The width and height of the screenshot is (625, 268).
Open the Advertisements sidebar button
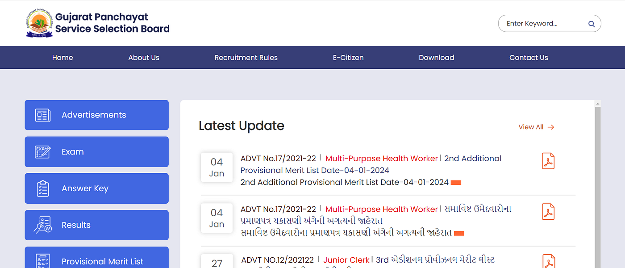tap(96, 115)
